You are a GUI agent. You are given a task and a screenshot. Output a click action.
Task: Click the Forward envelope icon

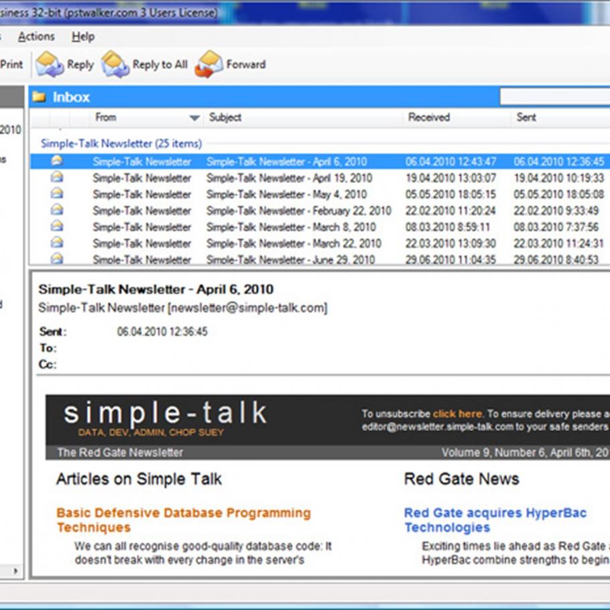click(208, 64)
